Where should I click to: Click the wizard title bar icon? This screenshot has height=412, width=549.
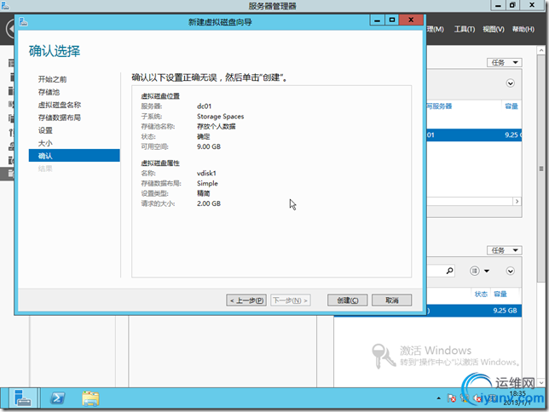pos(24,22)
